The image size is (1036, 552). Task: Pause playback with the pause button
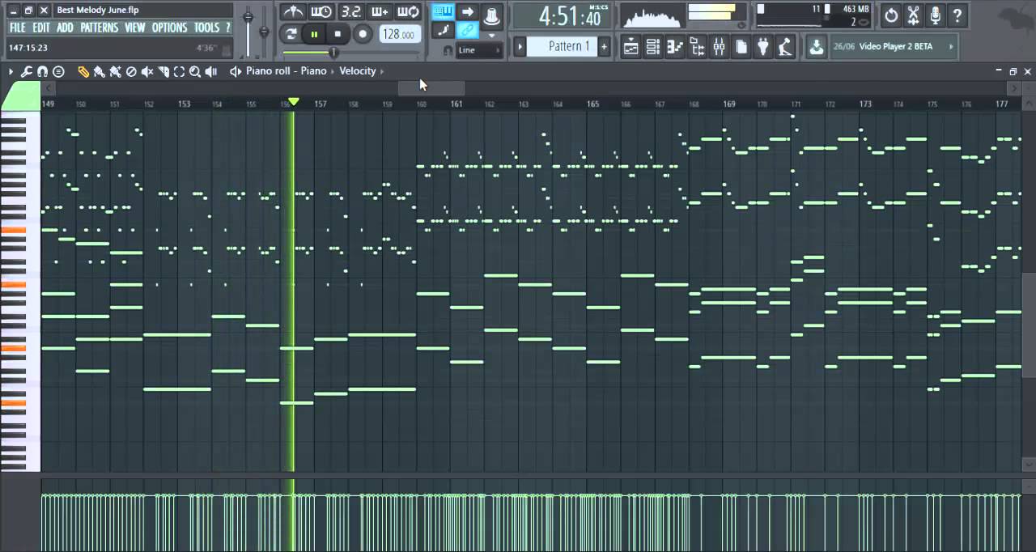tap(314, 34)
